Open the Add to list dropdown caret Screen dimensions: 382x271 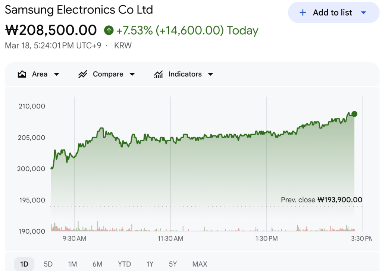(364, 13)
